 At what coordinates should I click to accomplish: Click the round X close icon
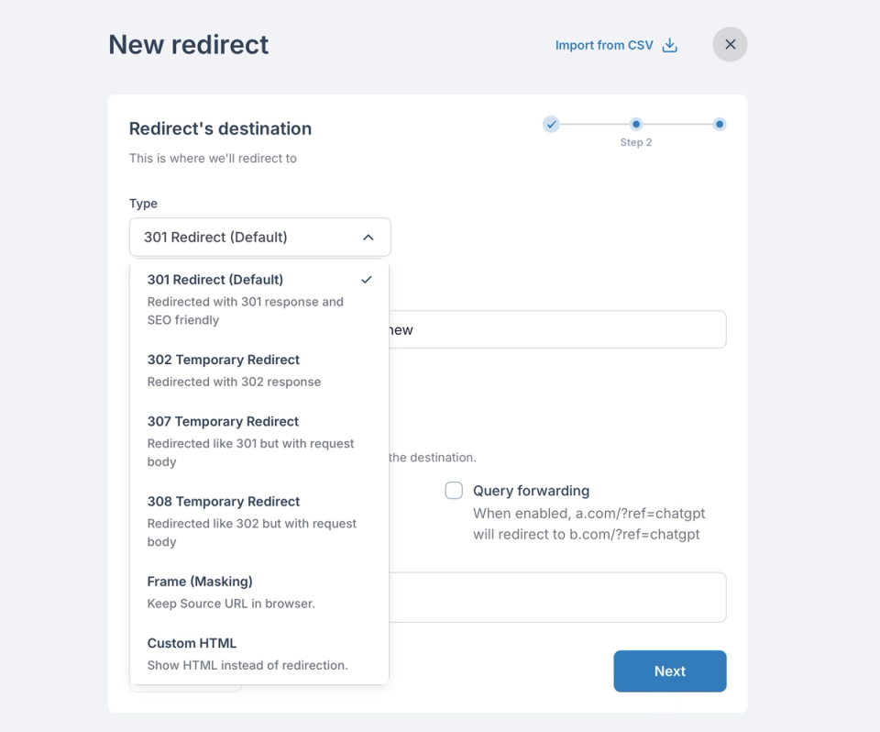[730, 44]
